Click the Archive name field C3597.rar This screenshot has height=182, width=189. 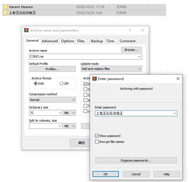pos(85,57)
